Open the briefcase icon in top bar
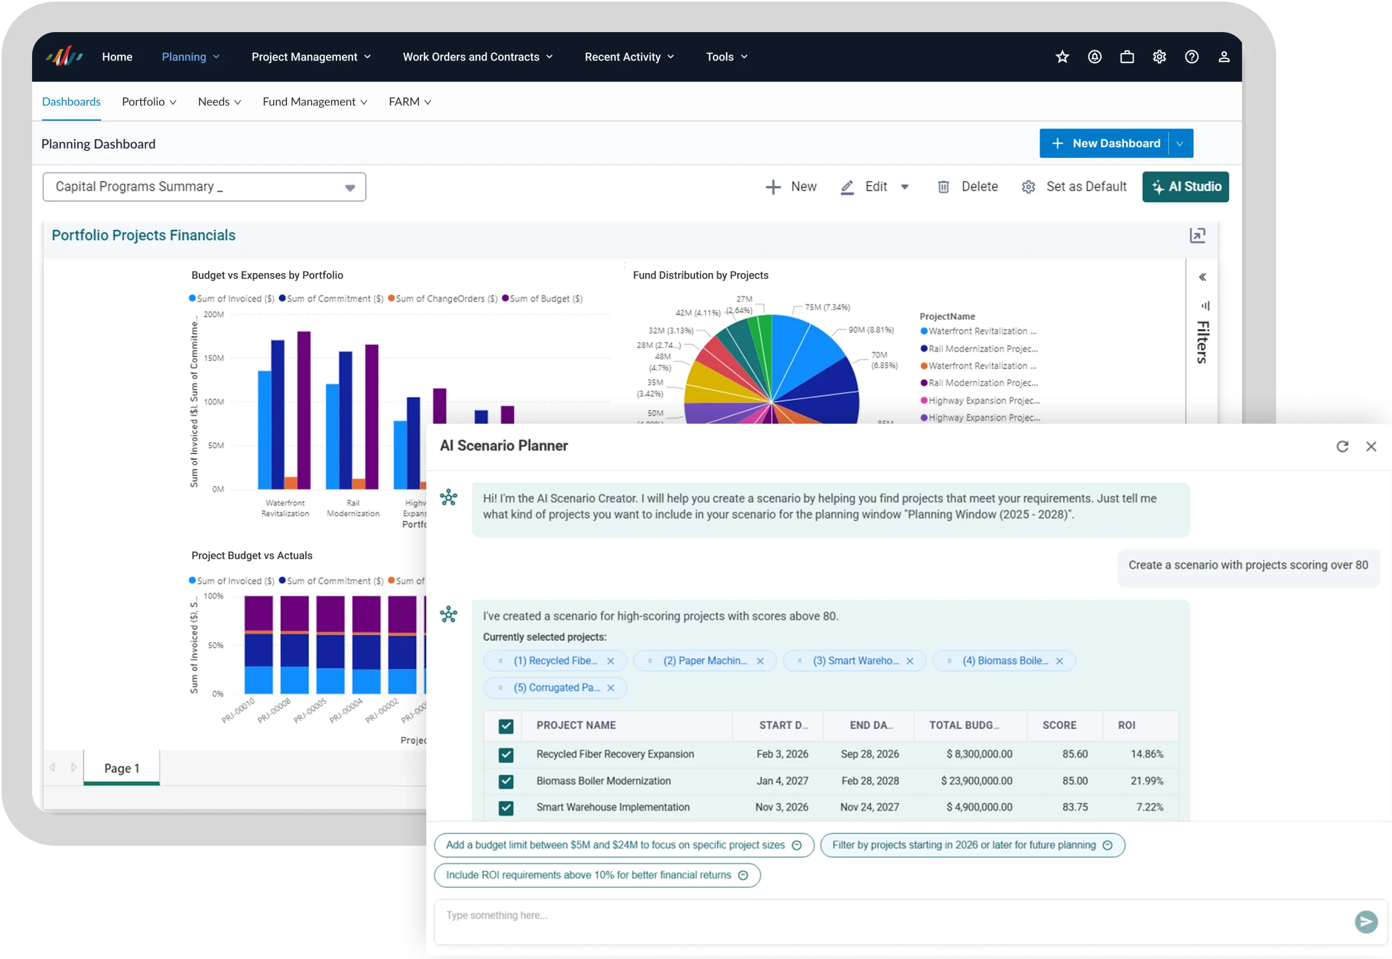 pos(1127,57)
